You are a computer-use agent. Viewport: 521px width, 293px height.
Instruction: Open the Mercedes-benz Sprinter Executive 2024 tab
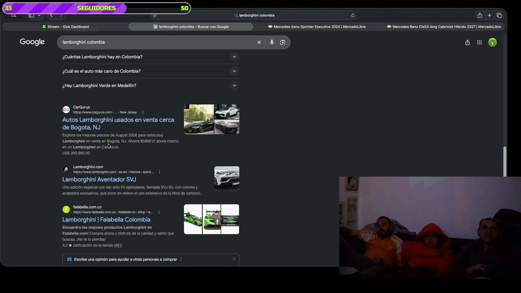click(x=317, y=27)
